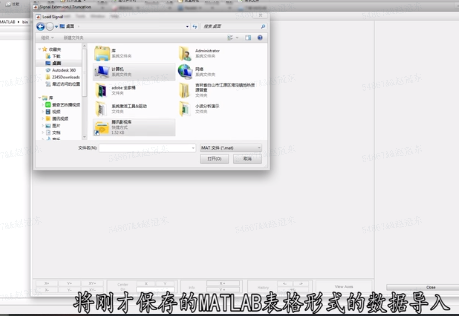The image size is (459, 316).
Task: Open the 组织 menu
Action: [x=47, y=38]
